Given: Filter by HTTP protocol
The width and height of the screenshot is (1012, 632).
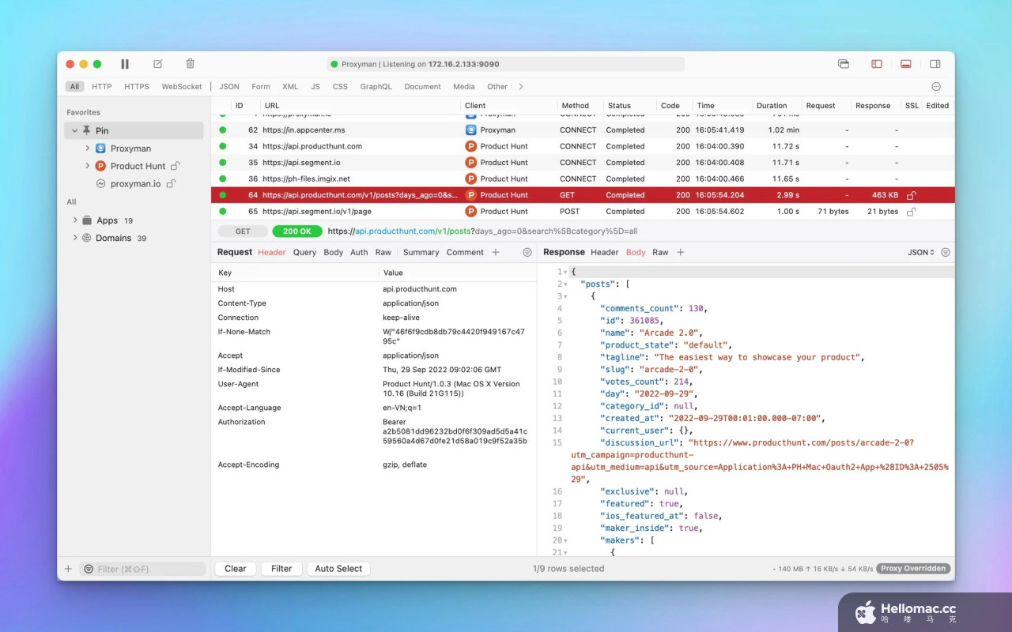Looking at the screenshot, I should click(101, 87).
